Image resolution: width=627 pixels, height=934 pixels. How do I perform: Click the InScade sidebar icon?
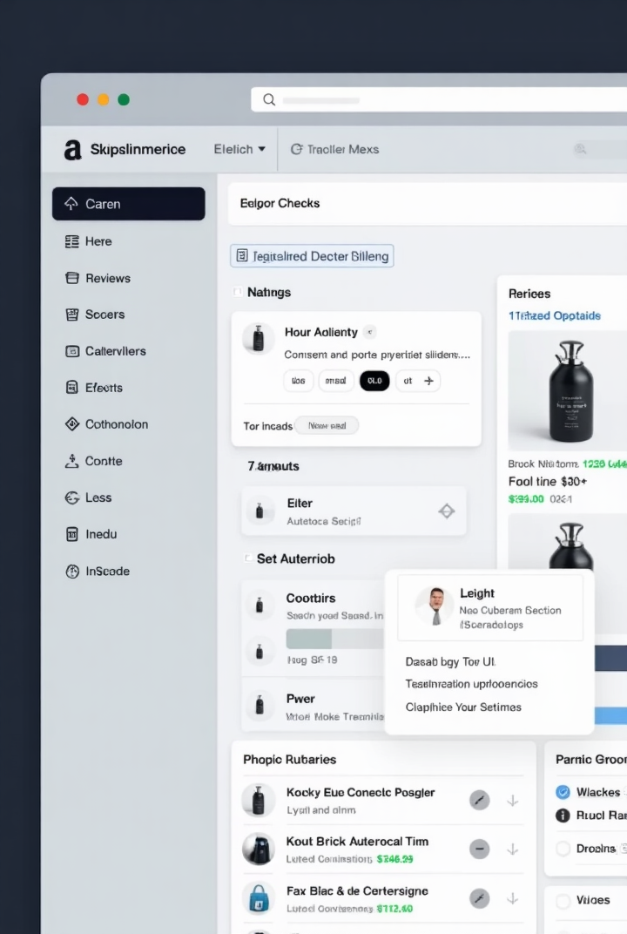[x=72, y=572]
